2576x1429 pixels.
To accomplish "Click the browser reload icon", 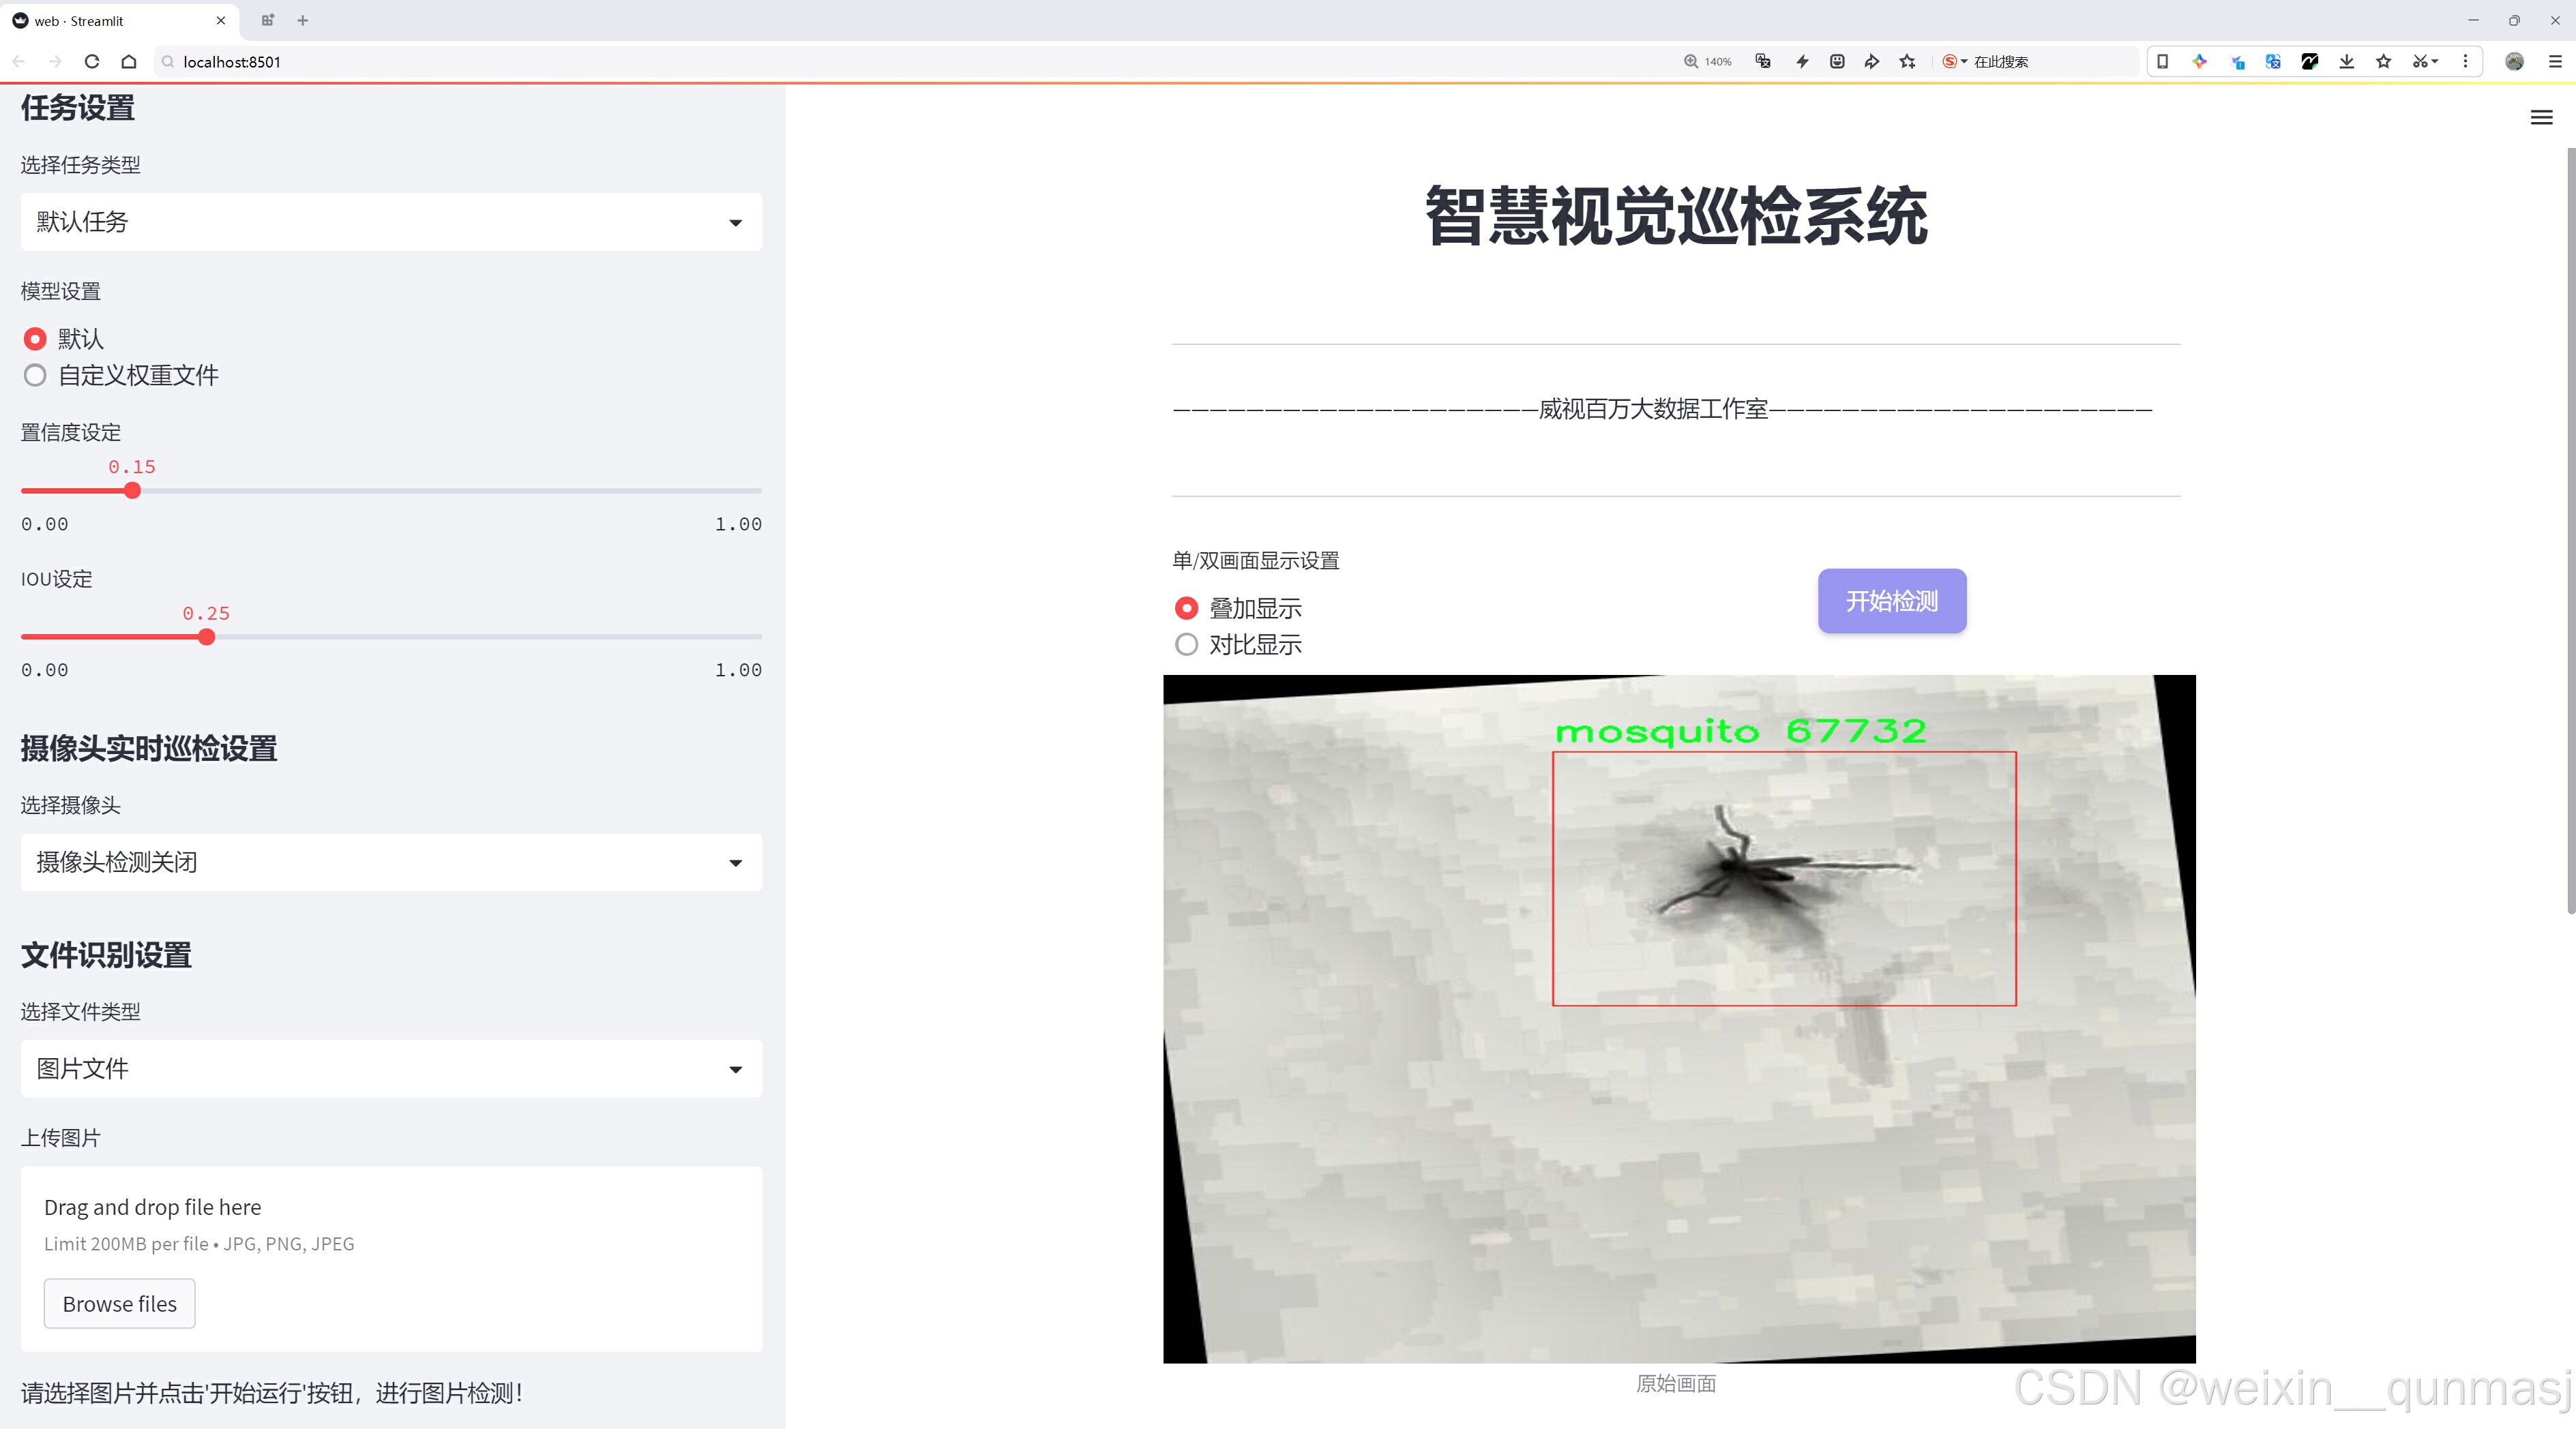I will pos(92,62).
